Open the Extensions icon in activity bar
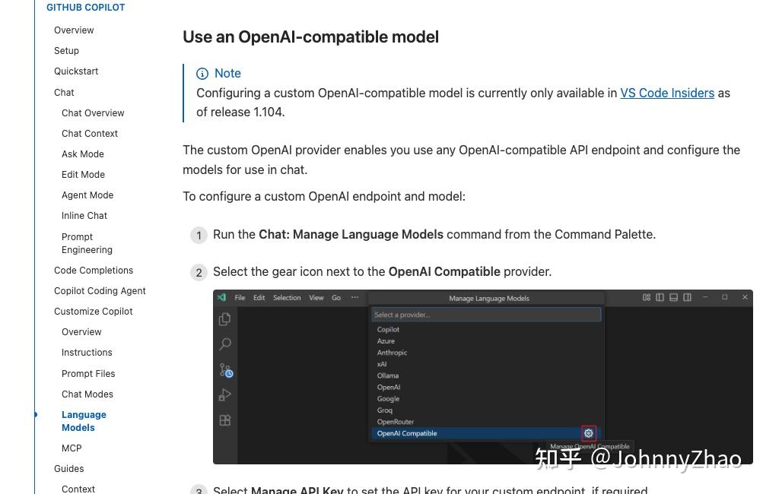Image resolution: width=763 pixels, height=494 pixels. tap(225, 420)
